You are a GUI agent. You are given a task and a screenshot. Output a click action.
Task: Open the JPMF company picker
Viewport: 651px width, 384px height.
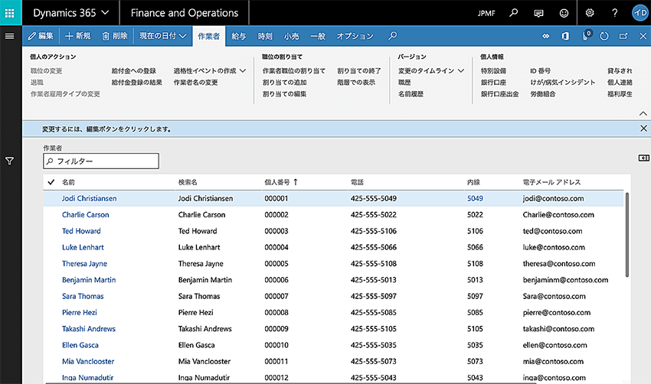click(x=486, y=13)
